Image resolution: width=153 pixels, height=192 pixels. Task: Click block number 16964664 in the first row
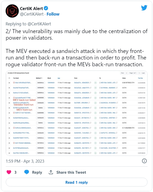pyautogui.click(x=51, y=83)
